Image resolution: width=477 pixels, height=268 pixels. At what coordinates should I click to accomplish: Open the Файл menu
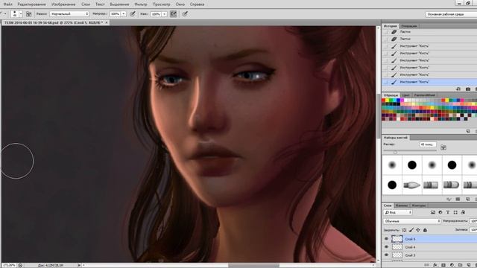coord(8,4)
